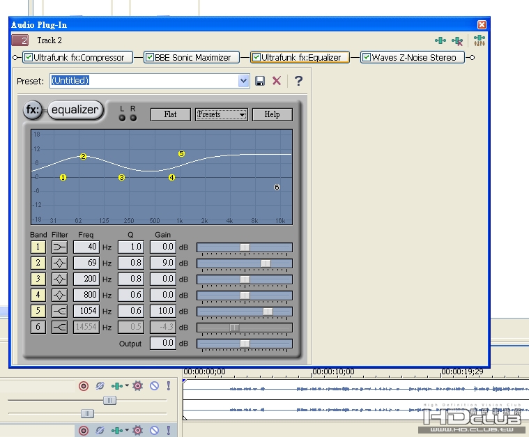Screen dimensions: 529x437
Task: Switch to Ultrafunk fx:Equalizer plug-in
Action: click(x=300, y=57)
